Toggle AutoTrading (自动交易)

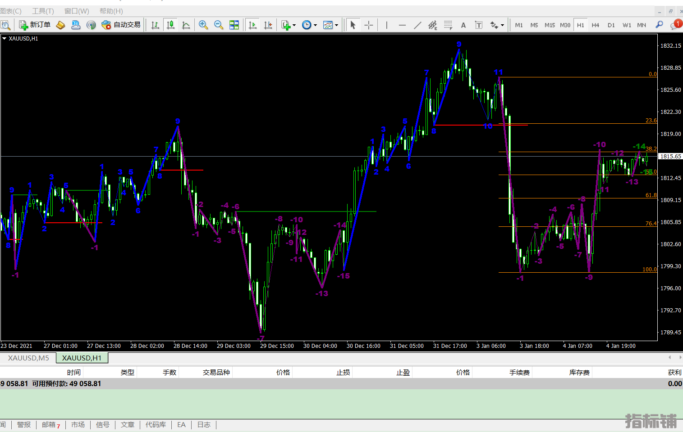point(121,25)
